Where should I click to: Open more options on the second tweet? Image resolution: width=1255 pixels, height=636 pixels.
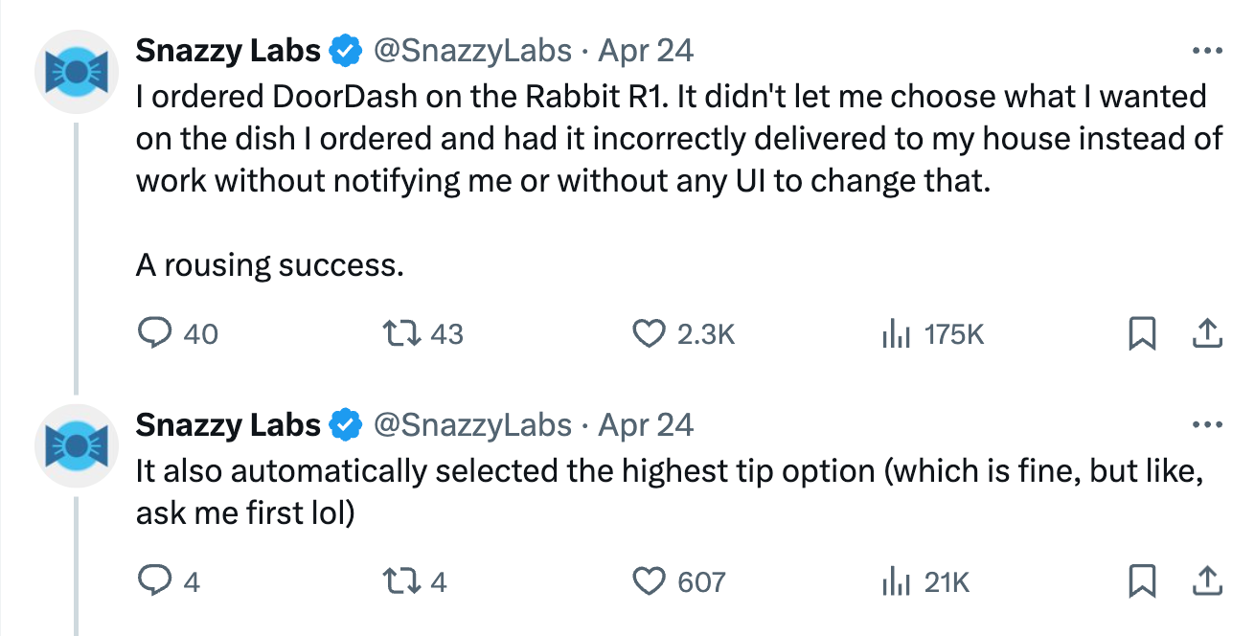[x=1206, y=424]
